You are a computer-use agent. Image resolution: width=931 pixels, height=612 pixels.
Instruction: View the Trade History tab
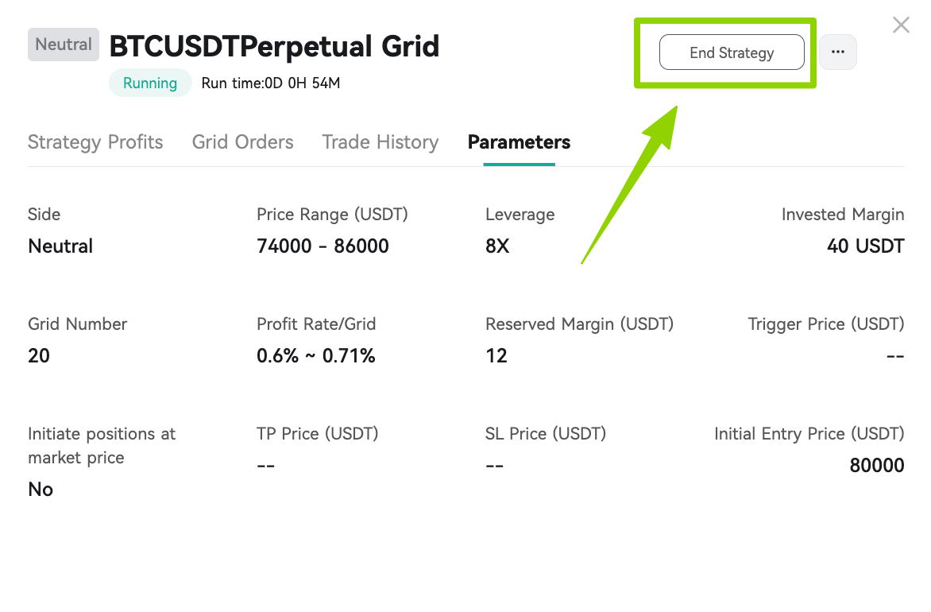380,142
